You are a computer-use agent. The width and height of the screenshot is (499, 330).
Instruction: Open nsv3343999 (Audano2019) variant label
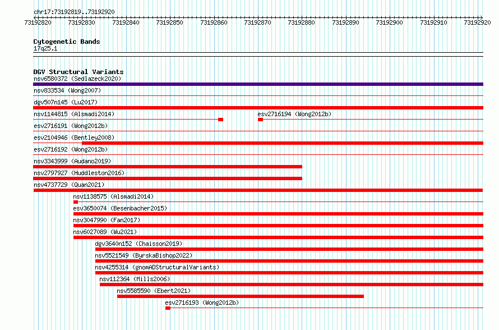click(x=72, y=161)
